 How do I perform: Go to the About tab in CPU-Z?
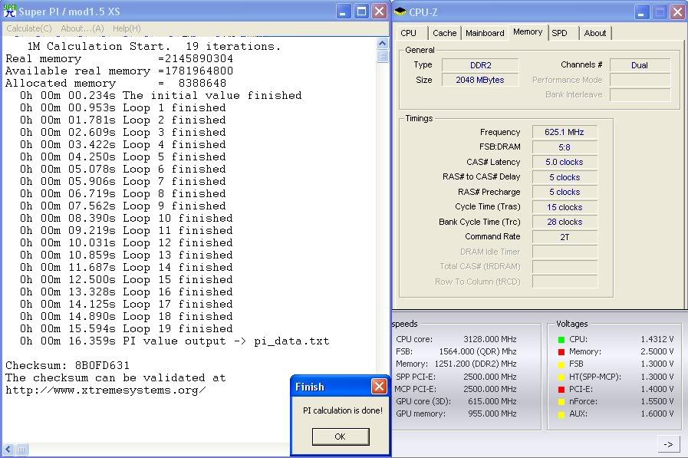tap(595, 33)
